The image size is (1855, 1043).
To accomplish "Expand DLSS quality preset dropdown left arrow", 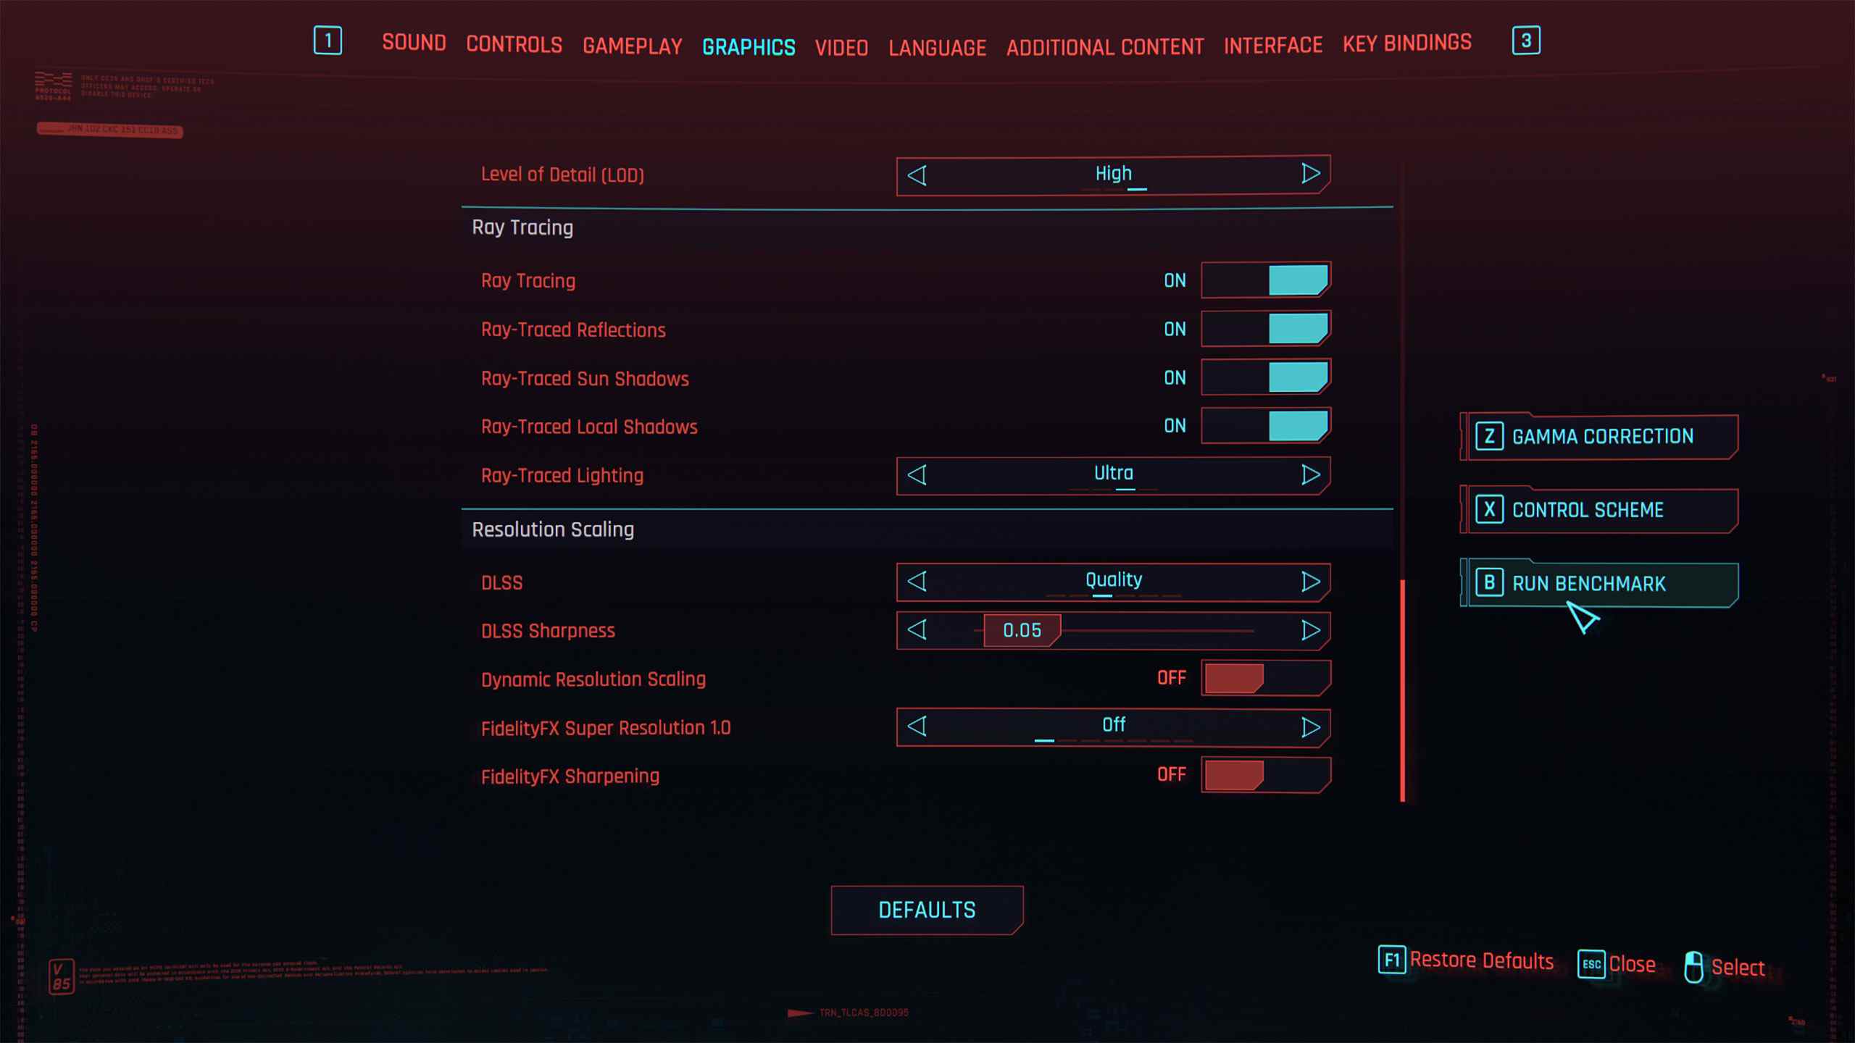I will (x=917, y=581).
